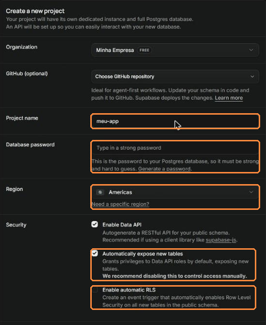This screenshot has width=266, height=325.
Task: Click the Enable Data API label text
Action: 122,224
